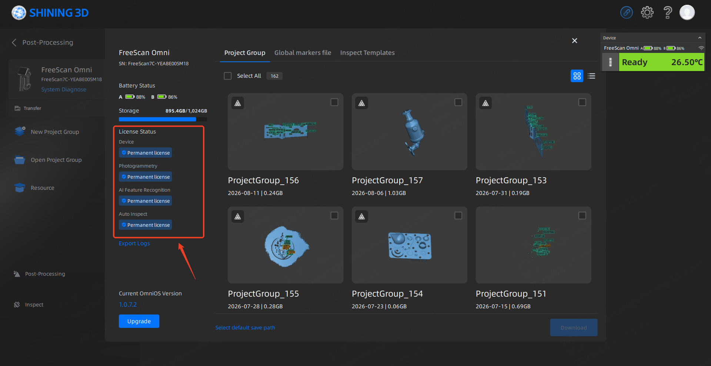Collapse the Device panel
Image resolution: width=711 pixels, height=366 pixels.
(700, 38)
